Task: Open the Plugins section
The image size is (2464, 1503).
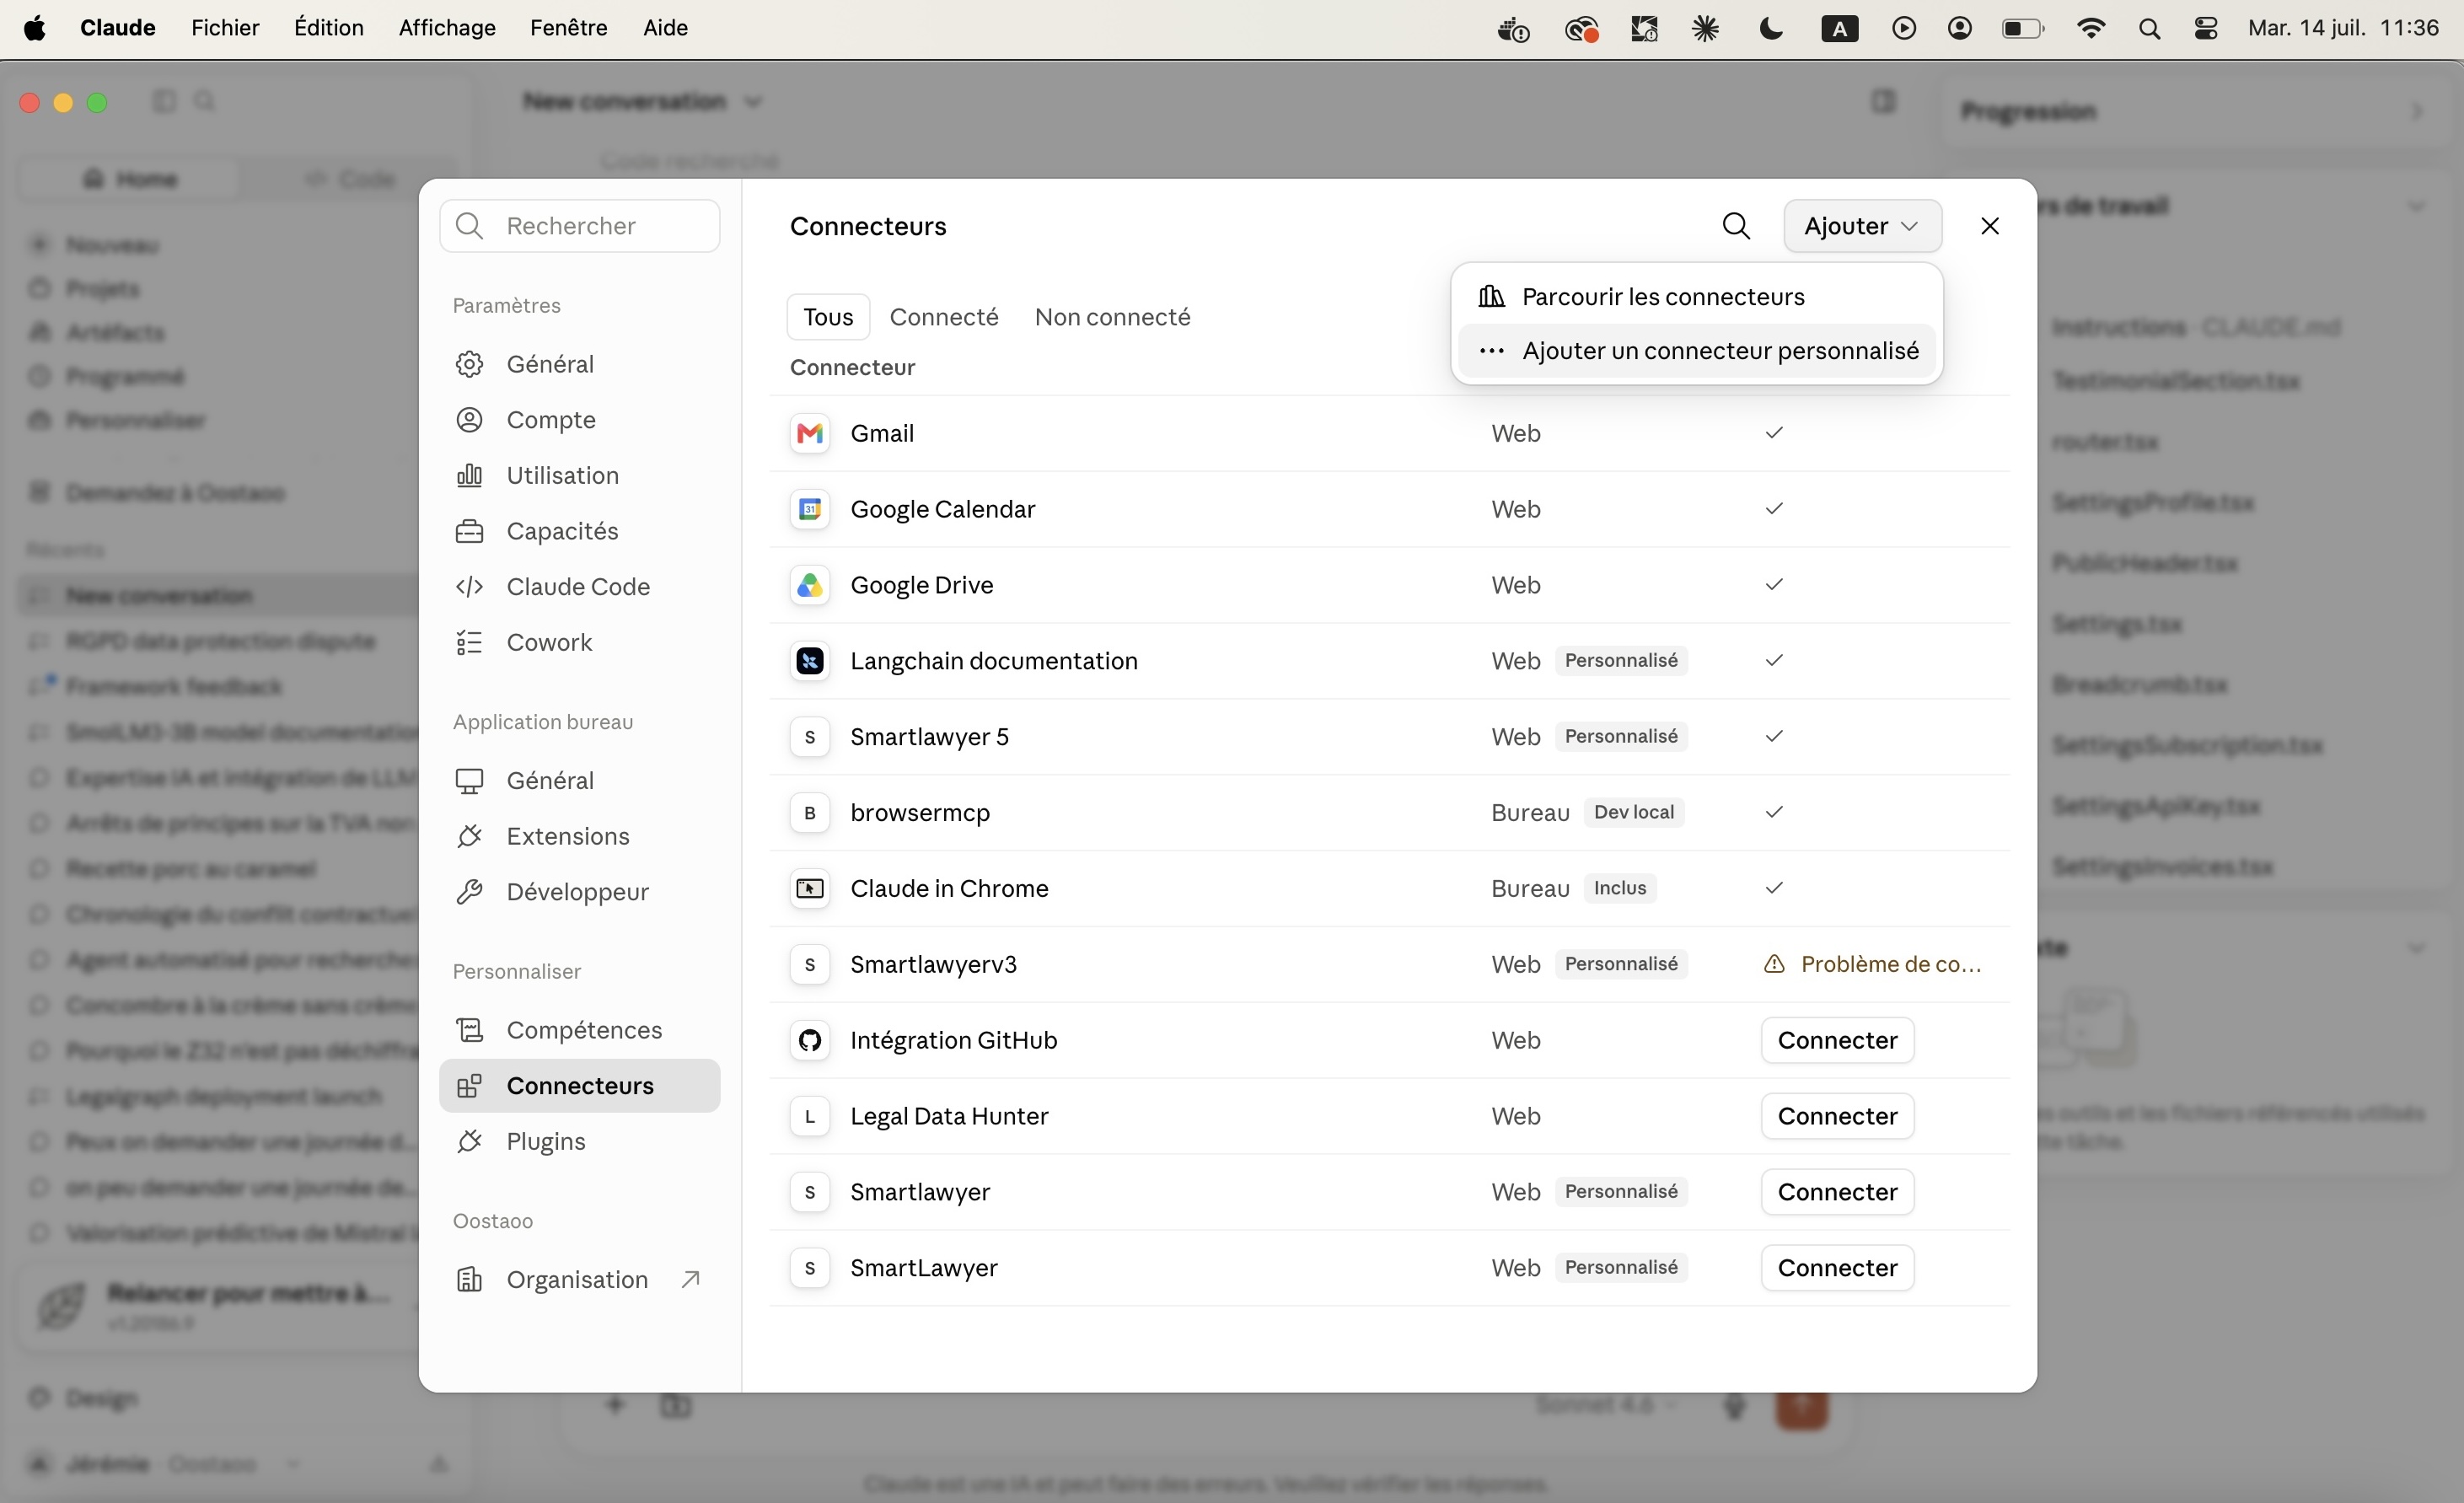Action: point(579,1141)
